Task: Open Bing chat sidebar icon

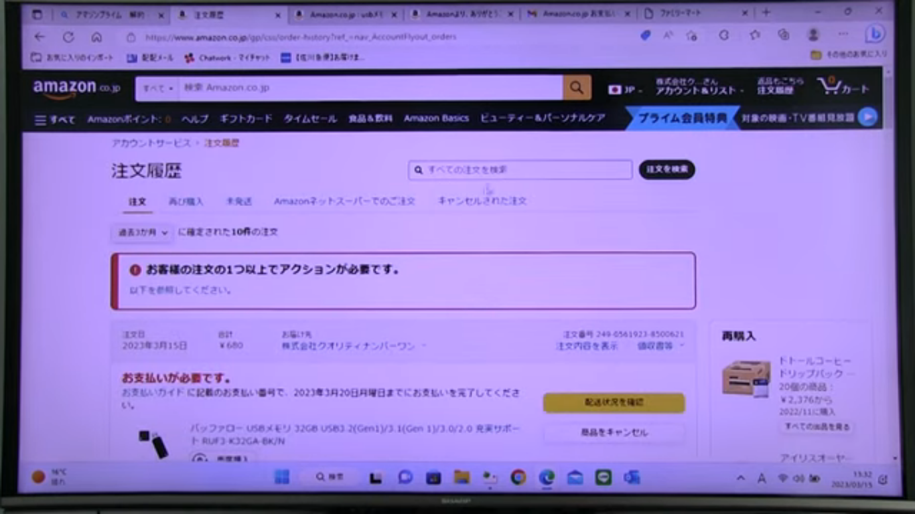Action: pyautogui.click(x=875, y=34)
